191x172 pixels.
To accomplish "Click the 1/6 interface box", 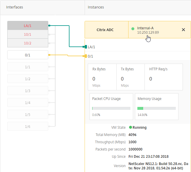I will tap(28, 126).
